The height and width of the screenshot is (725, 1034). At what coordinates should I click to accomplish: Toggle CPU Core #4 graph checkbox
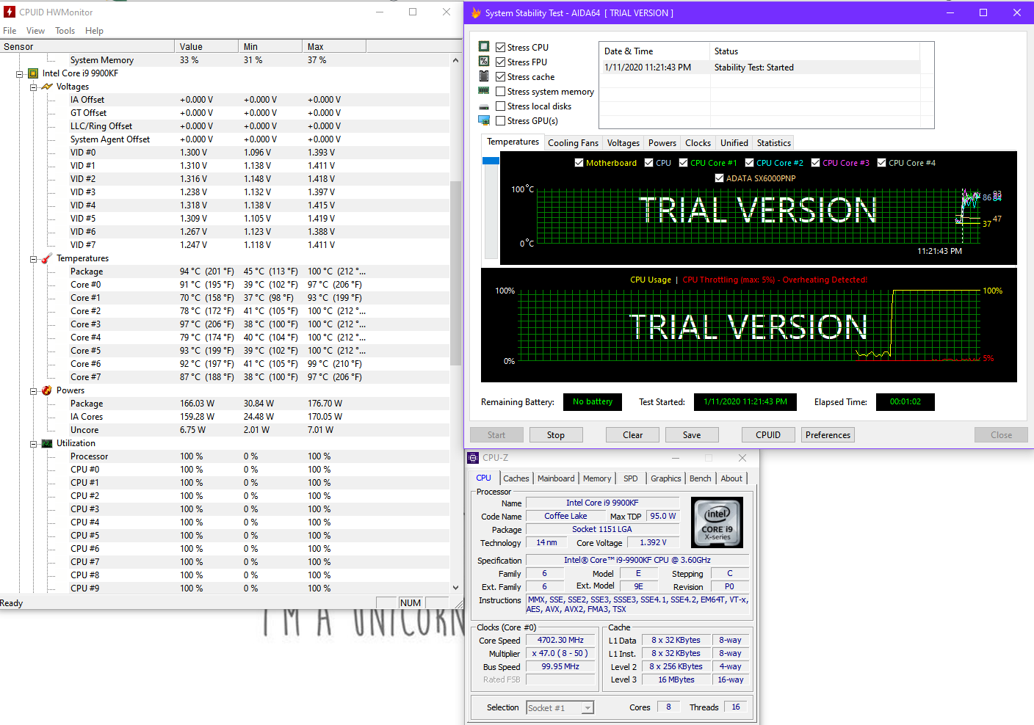(881, 163)
